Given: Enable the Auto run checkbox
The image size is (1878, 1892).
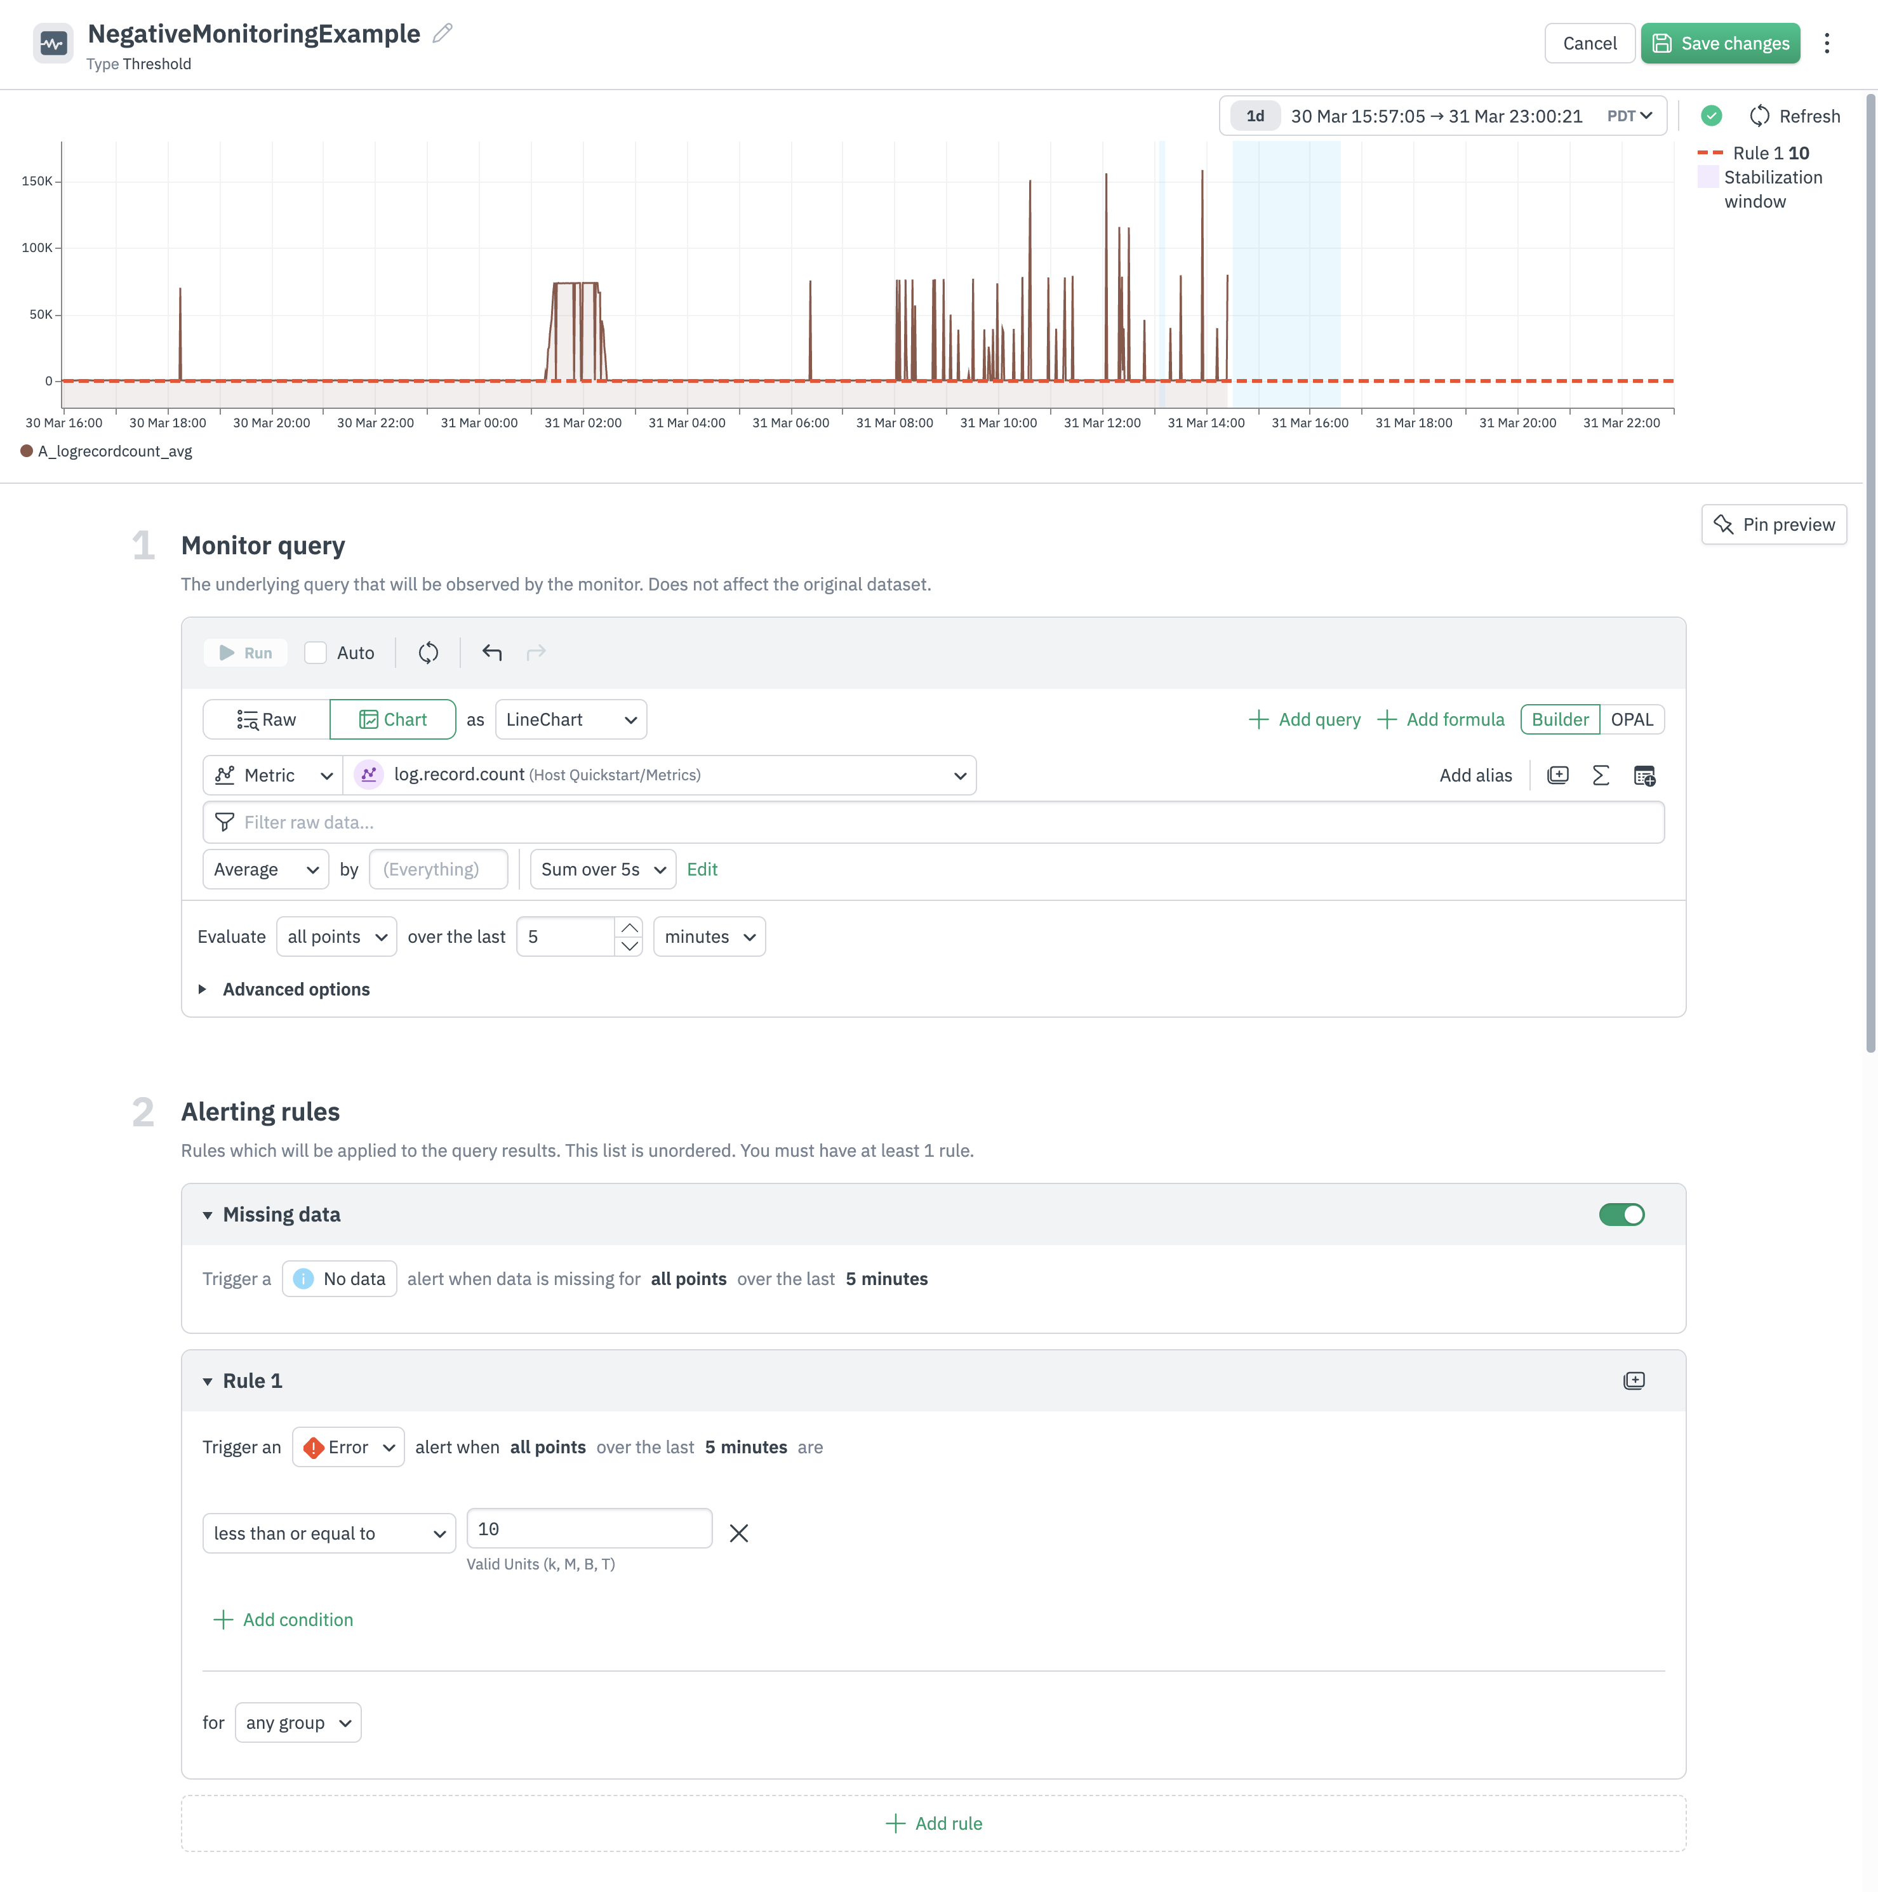Looking at the screenshot, I should [x=316, y=653].
